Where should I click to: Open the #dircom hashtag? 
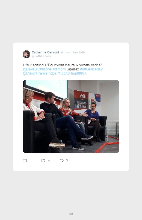click(59, 69)
